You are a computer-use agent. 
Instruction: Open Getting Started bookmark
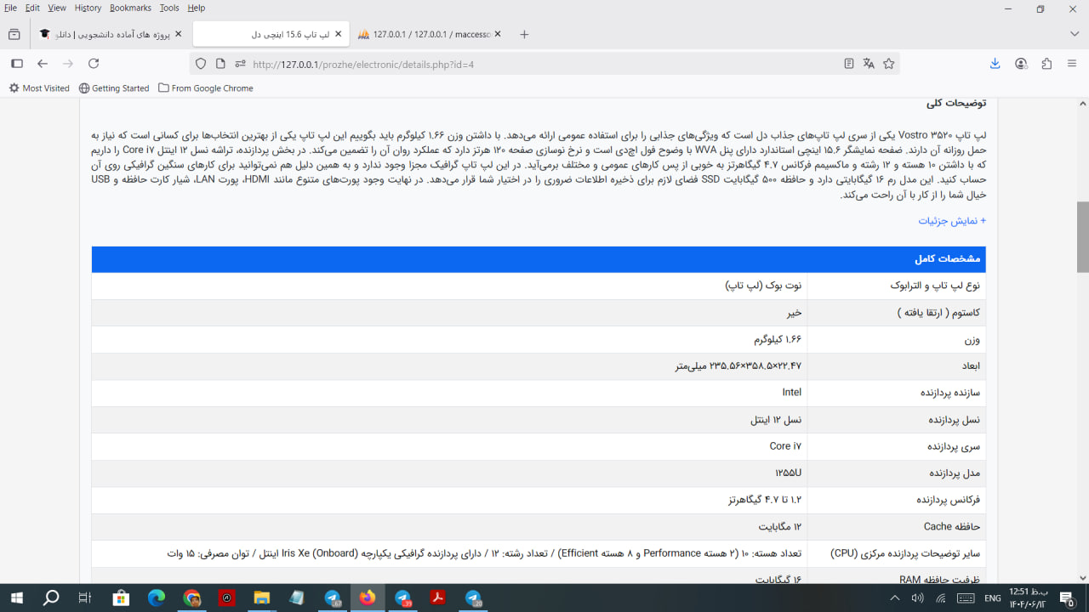pos(114,88)
